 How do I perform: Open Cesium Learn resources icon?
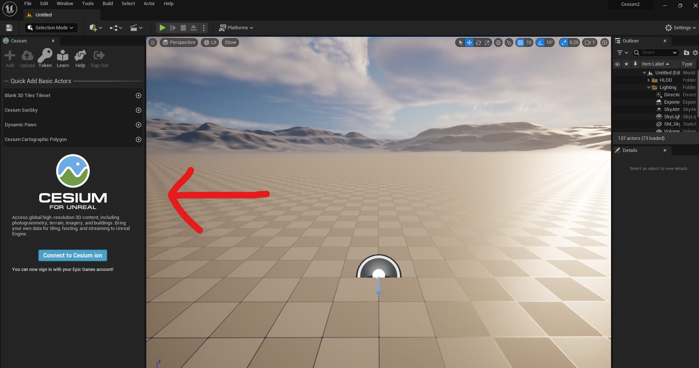62,56
